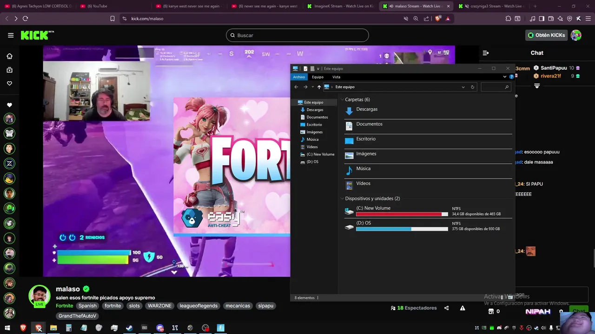Click the Spanish tag
Viewport: 595px width, 334px height.
[87, 306]
